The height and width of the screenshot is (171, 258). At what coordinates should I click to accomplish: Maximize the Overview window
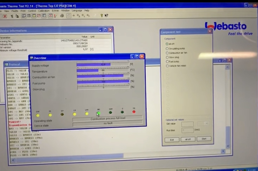pos(137,56)
